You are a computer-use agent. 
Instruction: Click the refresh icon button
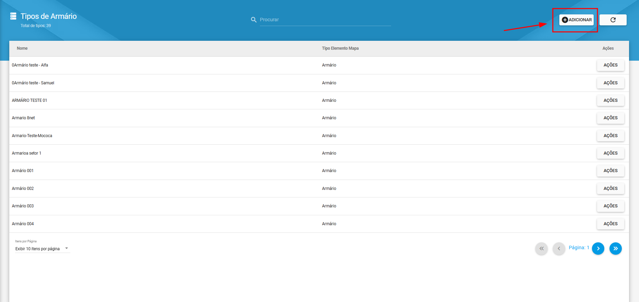(613, 20)
